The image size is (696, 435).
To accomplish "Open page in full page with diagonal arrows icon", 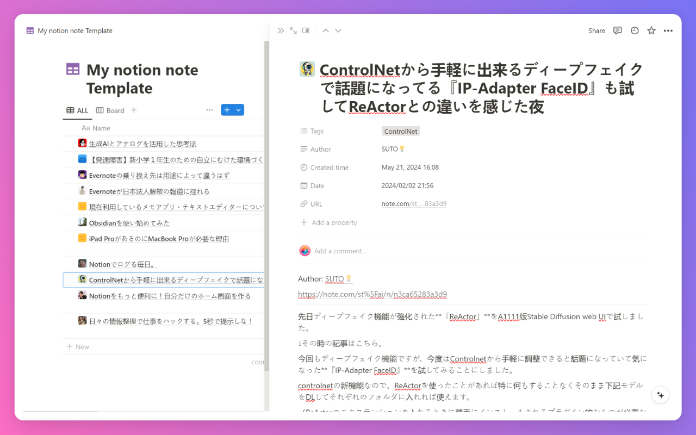I will (x=294, y=30).
